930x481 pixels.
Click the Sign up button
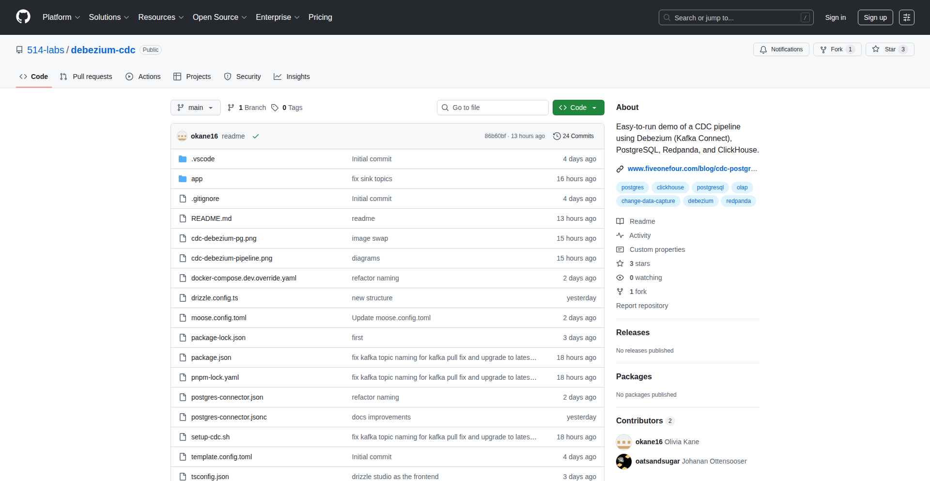point(875,17)
